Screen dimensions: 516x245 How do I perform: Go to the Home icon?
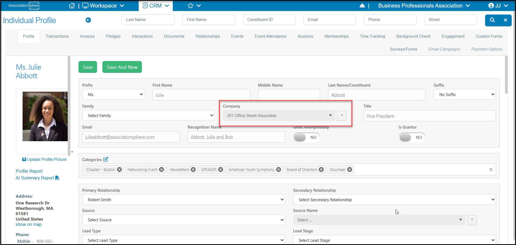(x=72, y=6)
